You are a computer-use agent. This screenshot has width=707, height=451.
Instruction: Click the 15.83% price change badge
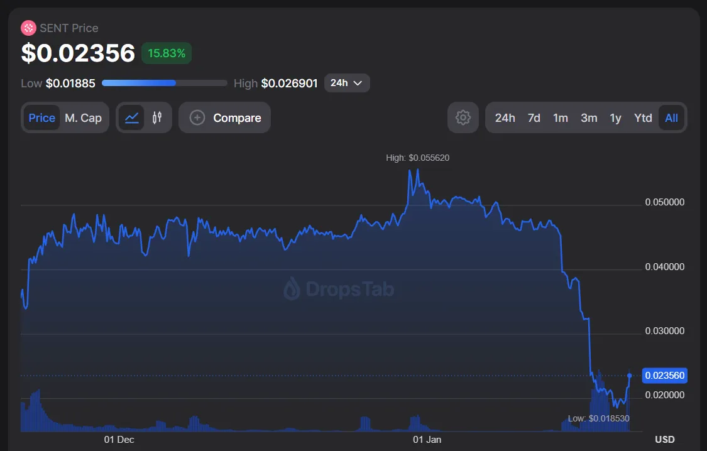[x=167, y=53]
